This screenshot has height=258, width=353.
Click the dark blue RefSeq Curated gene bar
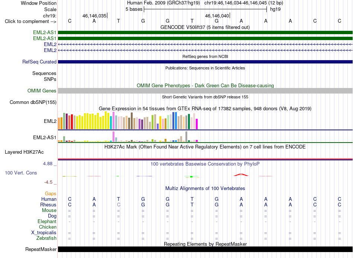pyautogui.click(x=205, y=62)
